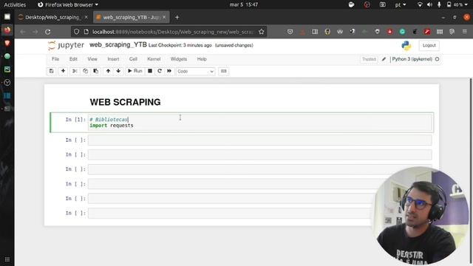Open the Firefox hamburger menu
Screen dimensions: 473x266
[x=465, y=32]
